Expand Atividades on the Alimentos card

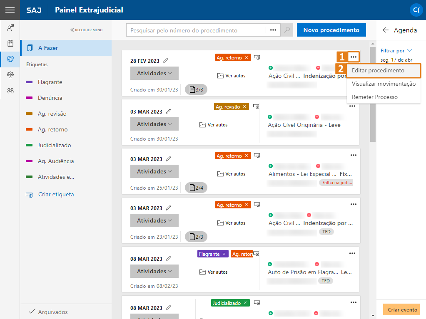[154, 171]
